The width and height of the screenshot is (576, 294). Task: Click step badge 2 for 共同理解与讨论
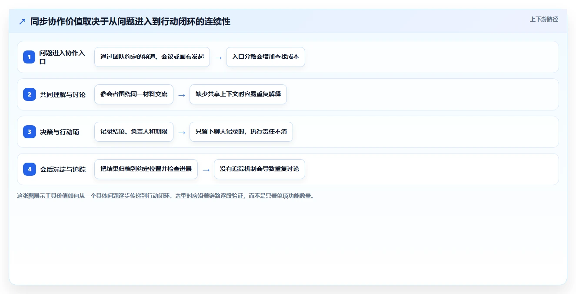point(29,94)
